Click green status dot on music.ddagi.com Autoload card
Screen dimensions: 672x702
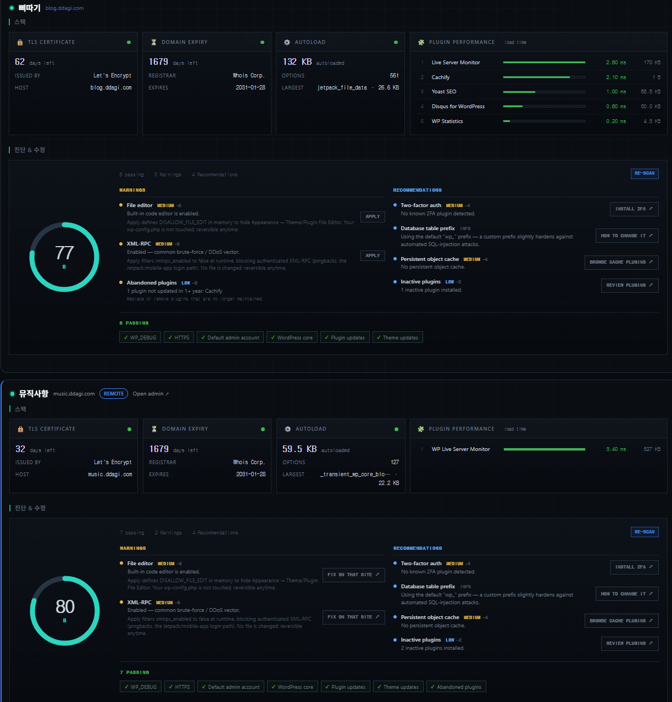[x=396, y=429]
